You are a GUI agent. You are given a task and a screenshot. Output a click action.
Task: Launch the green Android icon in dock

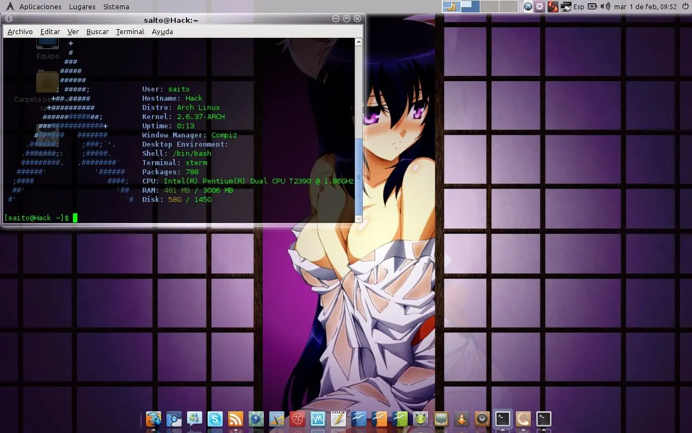(x=421, y=419)
